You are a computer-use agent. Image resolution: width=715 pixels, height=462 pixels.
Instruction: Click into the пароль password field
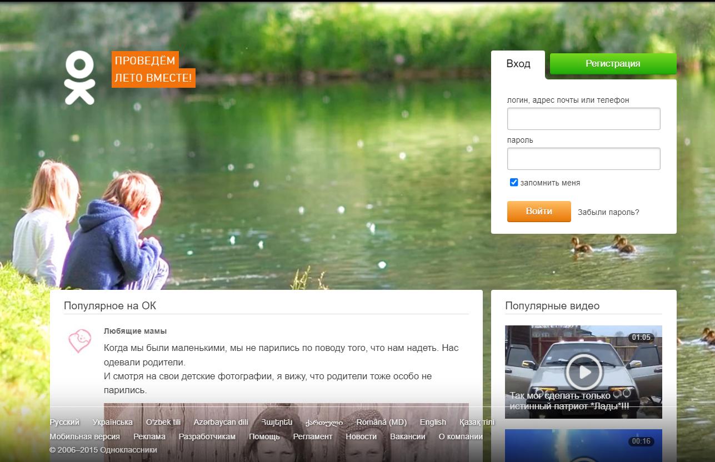pyautogui.click(x=583, y=159)
